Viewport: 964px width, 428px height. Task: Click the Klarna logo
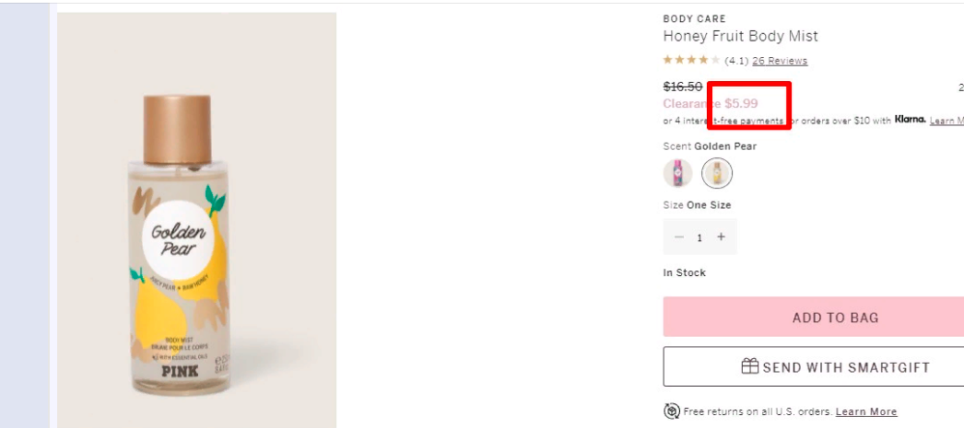tap(911, 120)
